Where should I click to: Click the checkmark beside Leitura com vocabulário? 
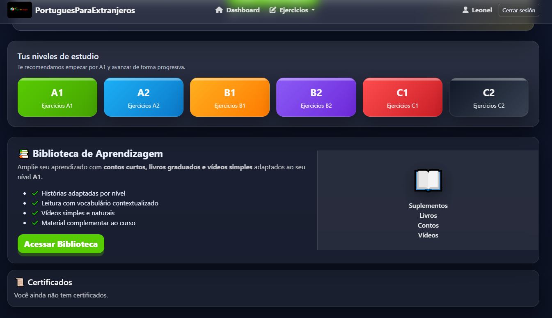click(x=35, y=203)
